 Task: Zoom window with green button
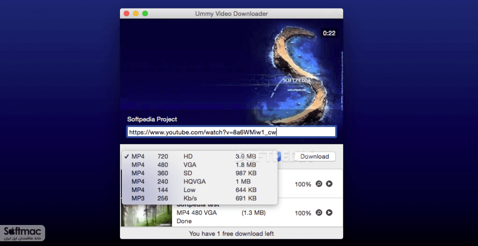coord(145,13)
